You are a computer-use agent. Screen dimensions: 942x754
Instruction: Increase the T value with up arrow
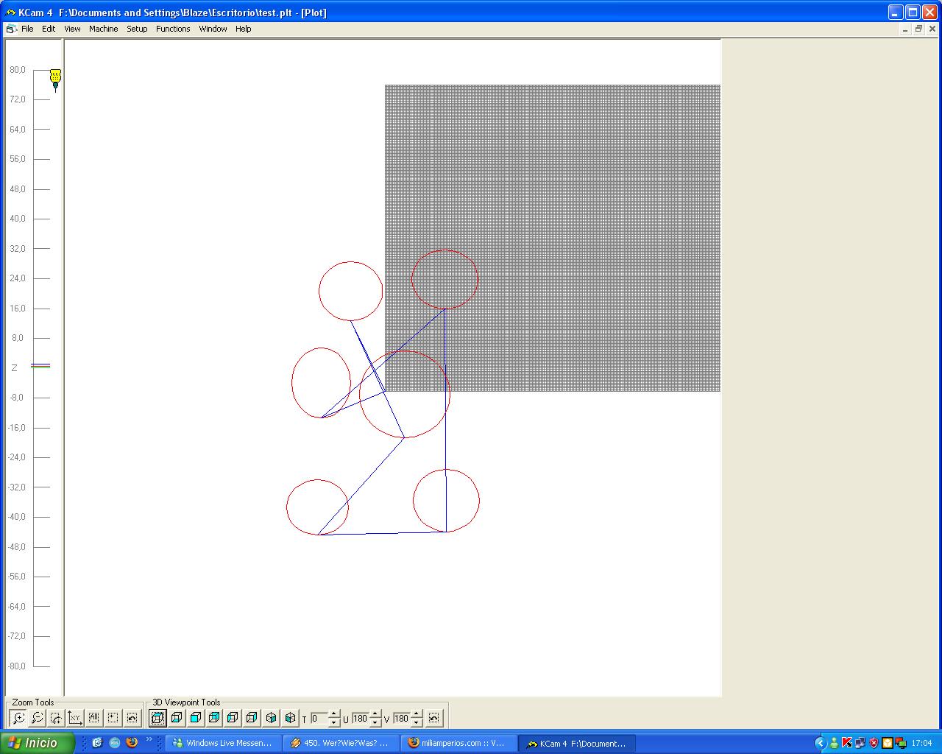pyautogui.click(x=334, y=714)
